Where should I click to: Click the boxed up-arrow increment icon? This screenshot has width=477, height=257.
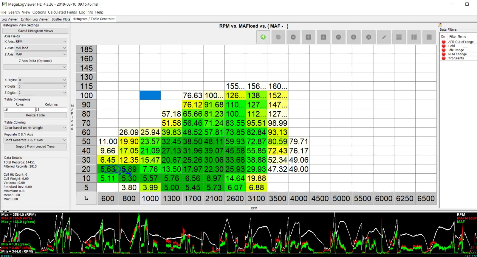308,37
